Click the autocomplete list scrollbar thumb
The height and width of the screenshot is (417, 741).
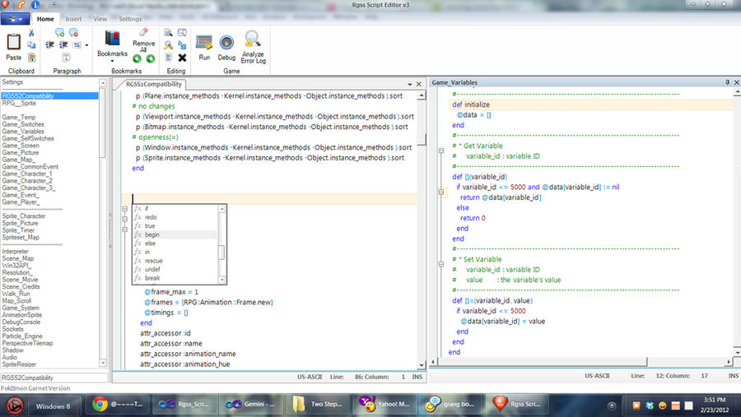221,253
